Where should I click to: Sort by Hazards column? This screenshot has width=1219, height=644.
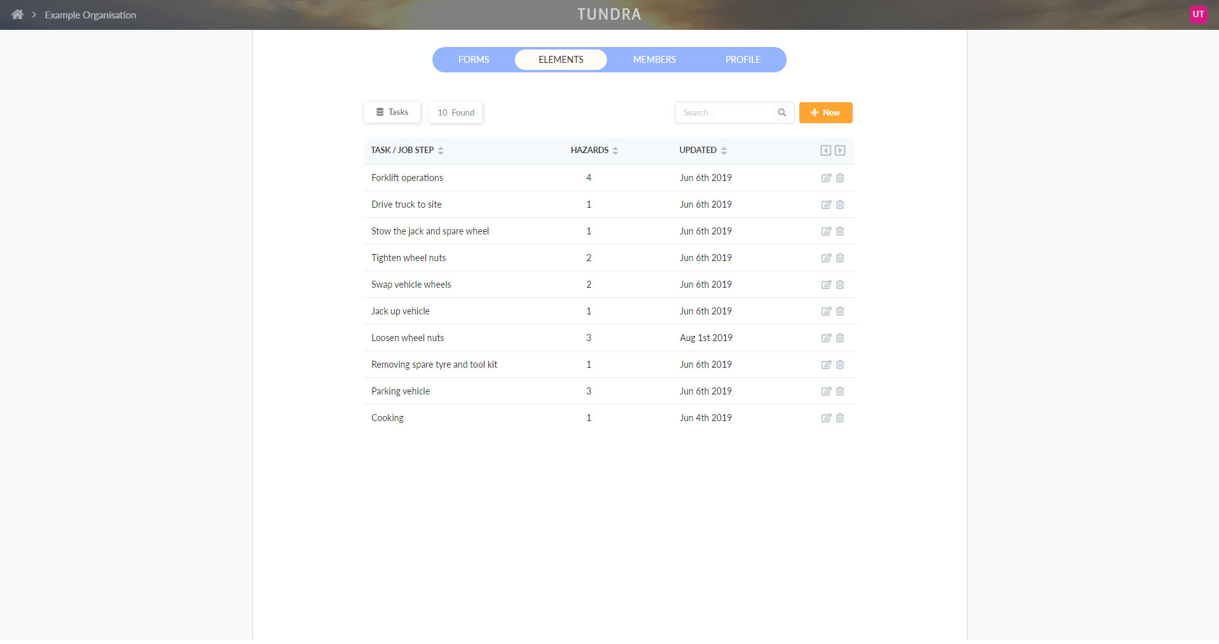click(594, 150)
